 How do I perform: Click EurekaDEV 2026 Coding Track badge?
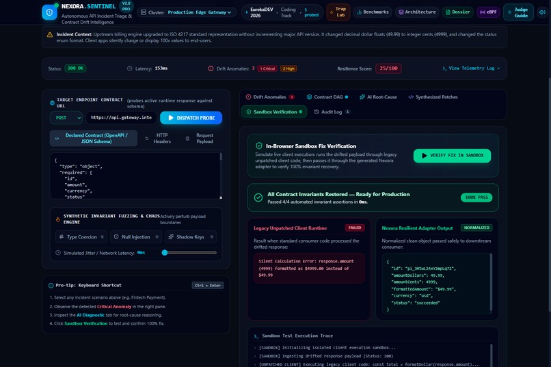click(x=282, y=12)
